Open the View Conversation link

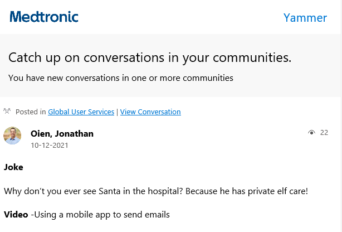(150, 112)
